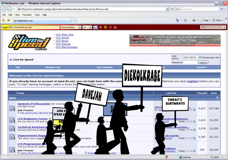228x160 pixels.
Task: Expand the Page menu dropdown
Action: pos(210,21)
